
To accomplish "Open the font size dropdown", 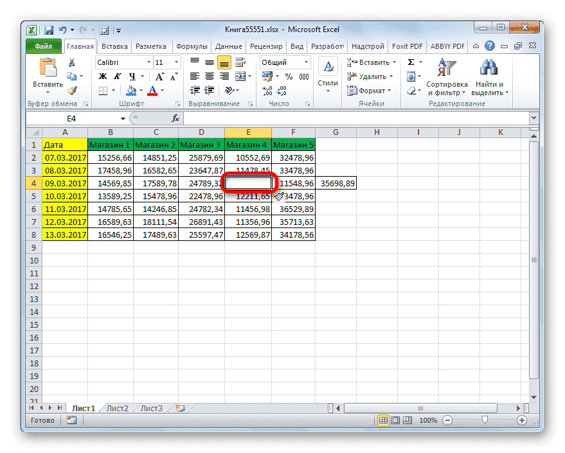I will point(176,62).
